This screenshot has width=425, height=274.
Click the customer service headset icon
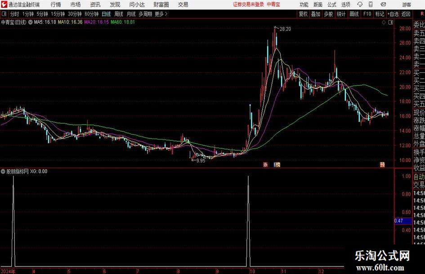click(360, 4)
